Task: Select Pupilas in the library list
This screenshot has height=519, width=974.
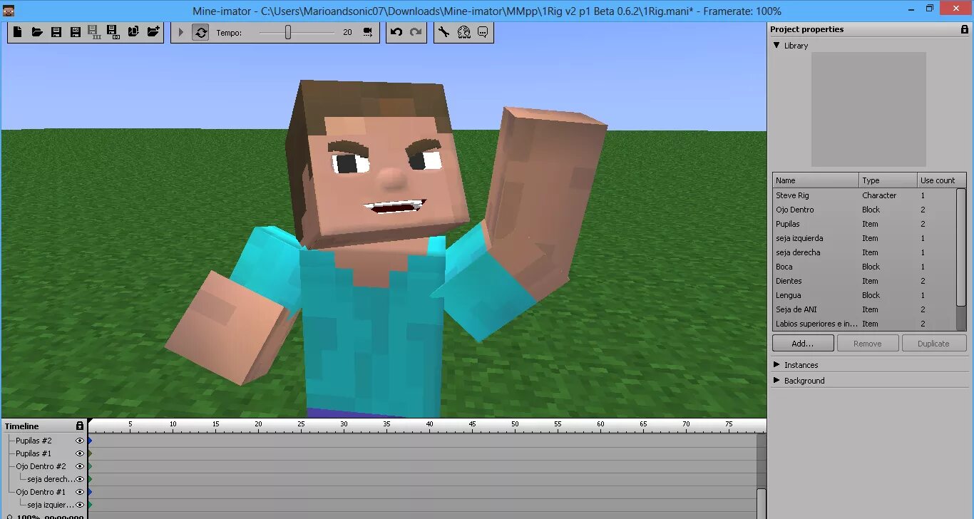Action: point(864,224)
